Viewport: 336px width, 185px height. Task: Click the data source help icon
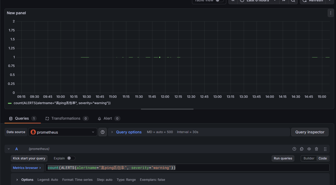[x=103, y=132]
